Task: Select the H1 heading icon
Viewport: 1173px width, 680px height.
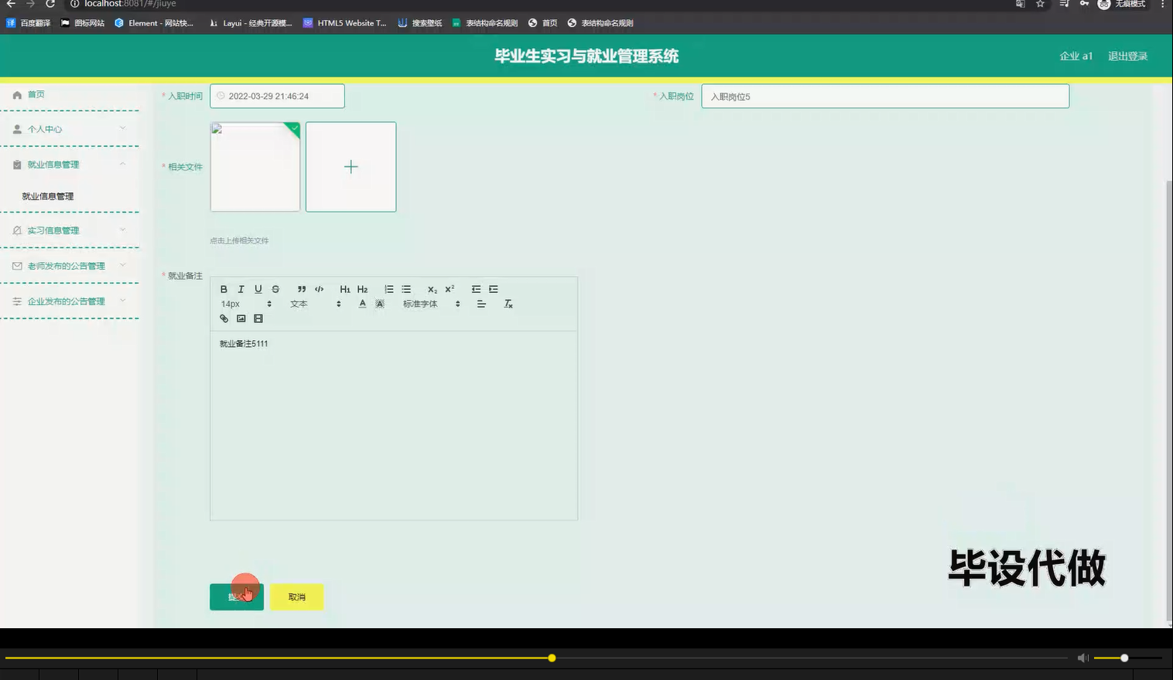Action: (x=345, y=289)
